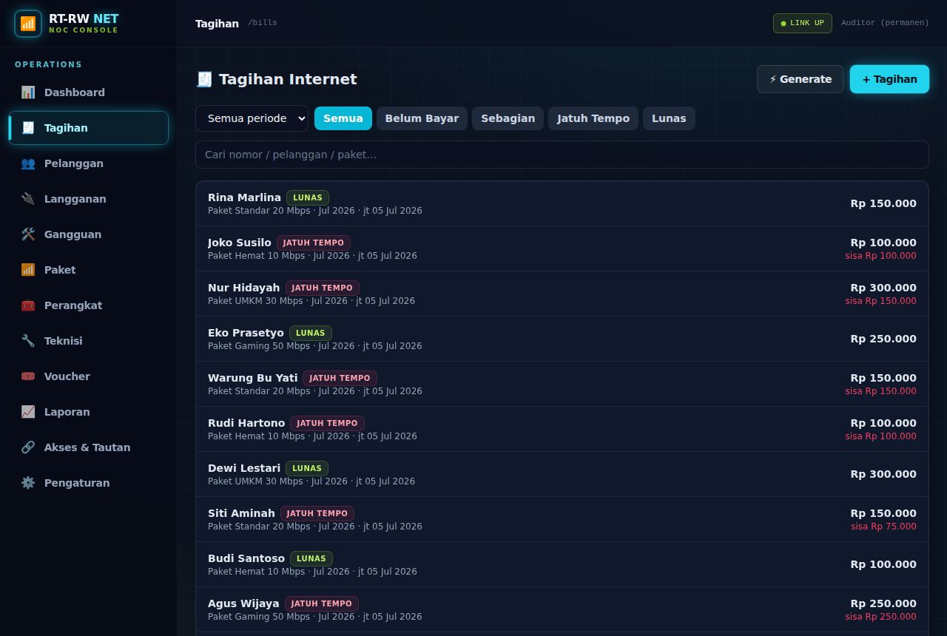Click the Laporan chart icon

pos(28,412)
